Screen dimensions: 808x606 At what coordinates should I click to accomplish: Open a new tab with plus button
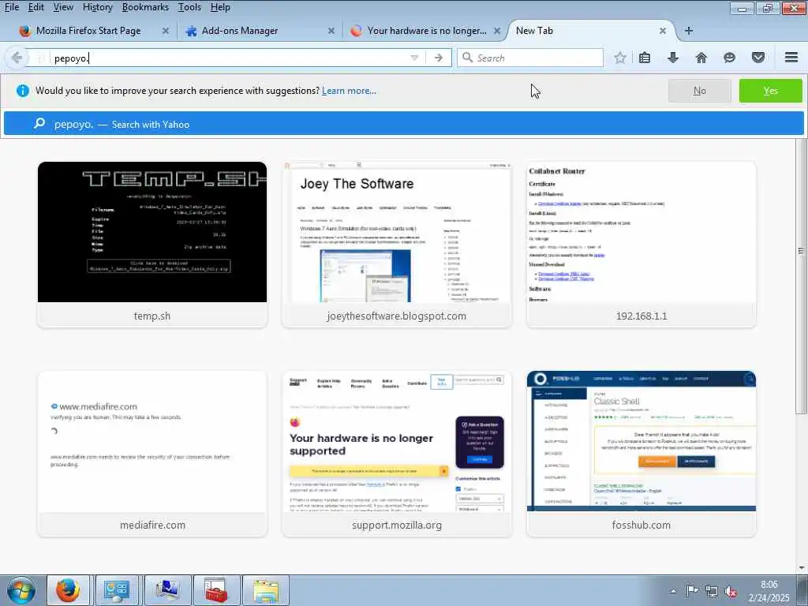(688, 31)
